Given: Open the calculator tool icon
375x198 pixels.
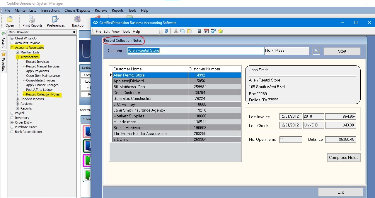Looking at the screenshot, I should (199, 31).
